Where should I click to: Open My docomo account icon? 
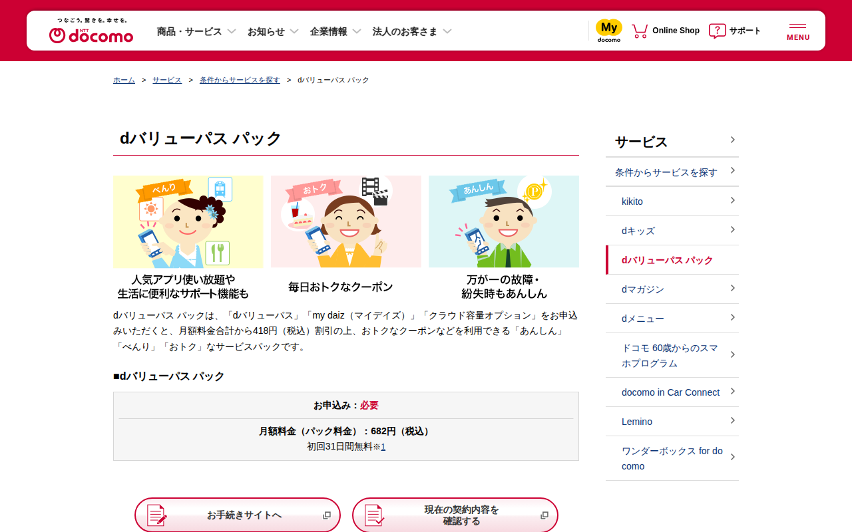(x=608, y=31)
